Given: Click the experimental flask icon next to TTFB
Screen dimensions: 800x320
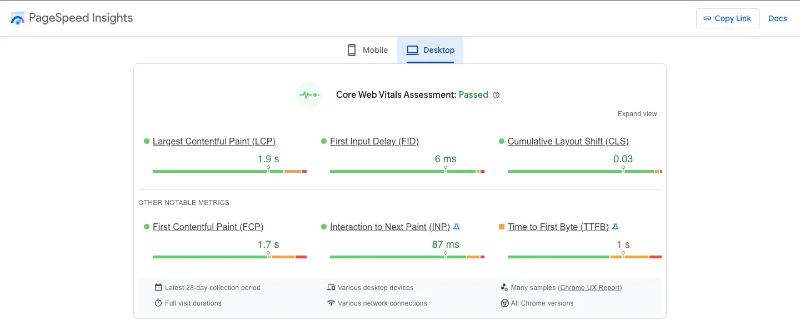Looking at the screenshot, I should tap(615, 227).
